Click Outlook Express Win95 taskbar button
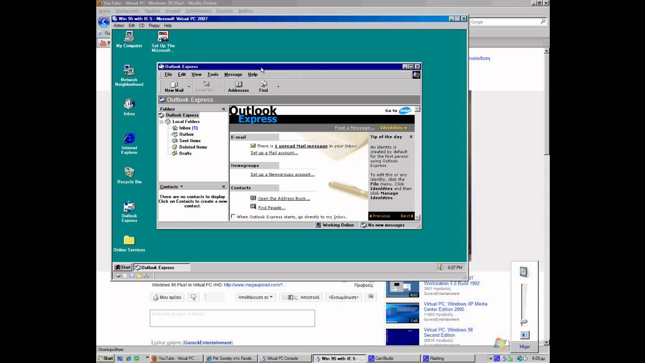The height and width of the screenshot is (363, 645). point(162,267)
